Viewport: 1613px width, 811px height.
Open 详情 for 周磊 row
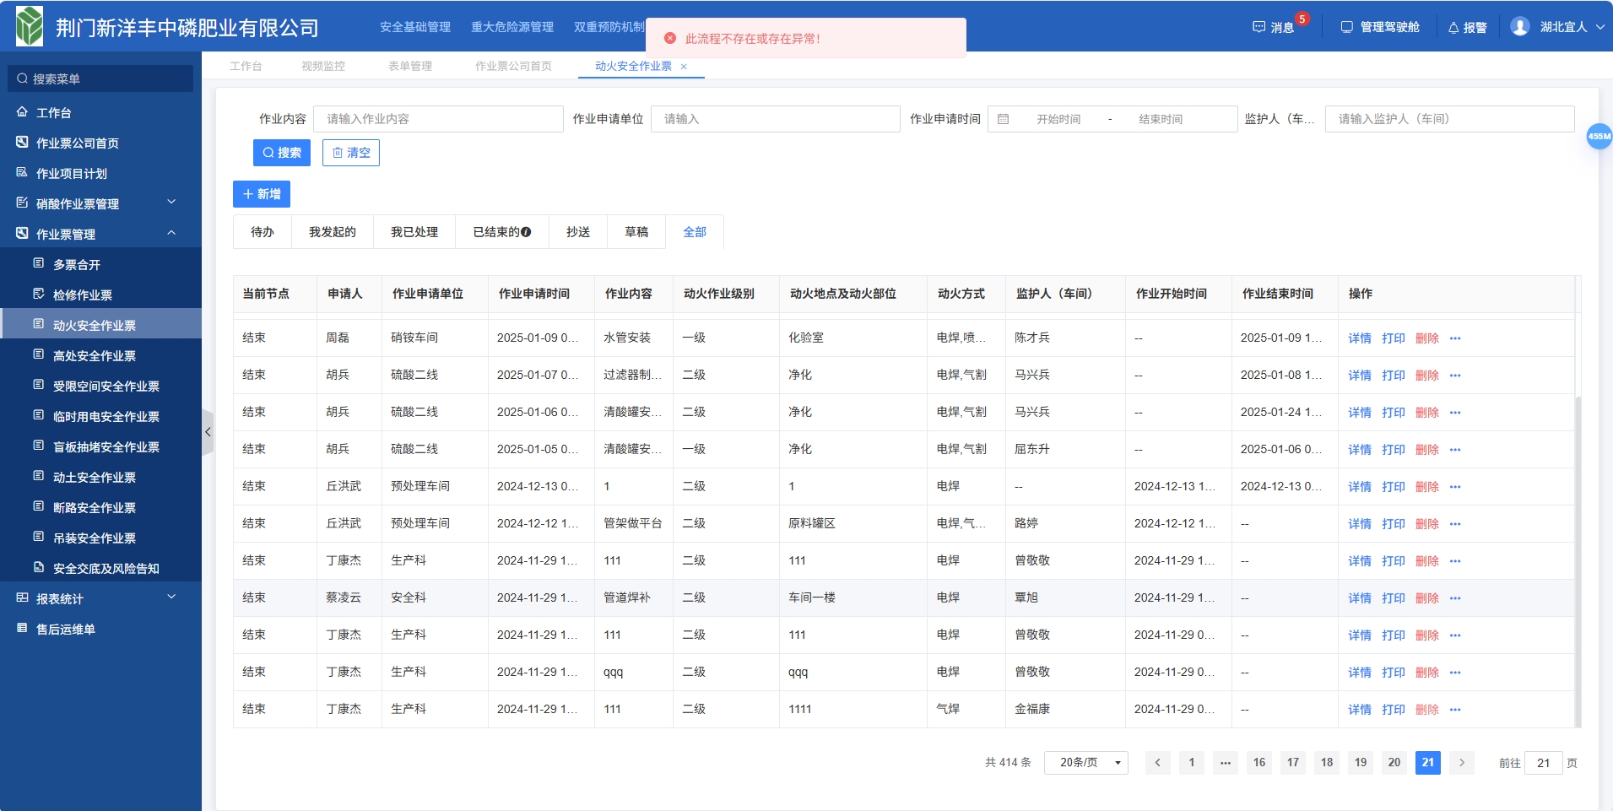coord(1360,338)
